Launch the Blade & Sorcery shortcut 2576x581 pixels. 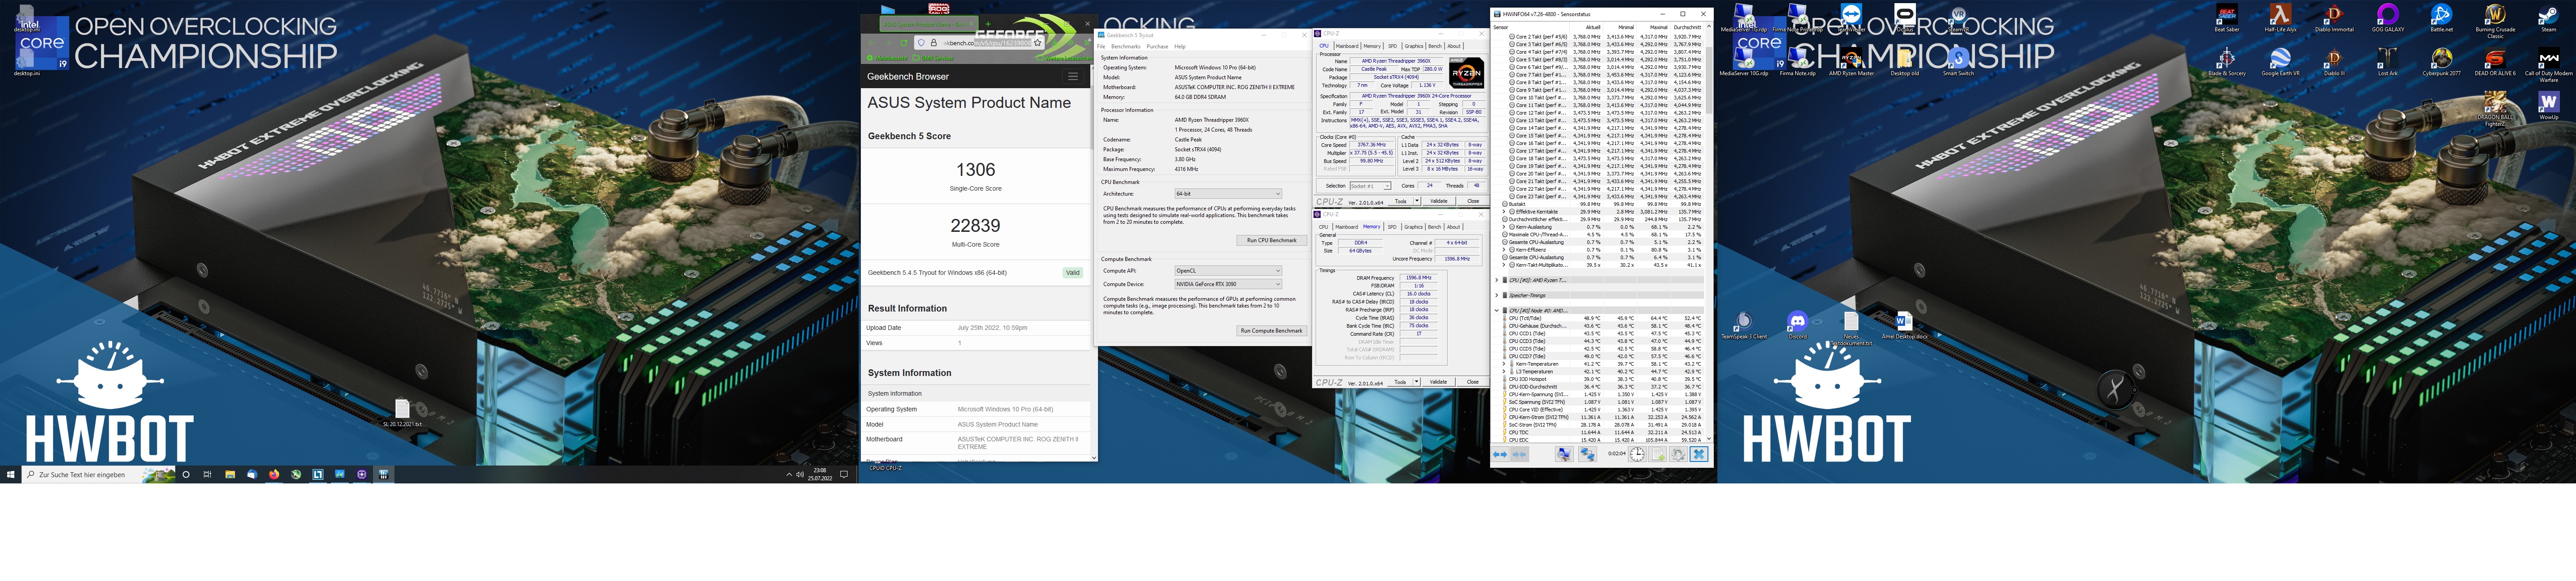click(2227, 61)
